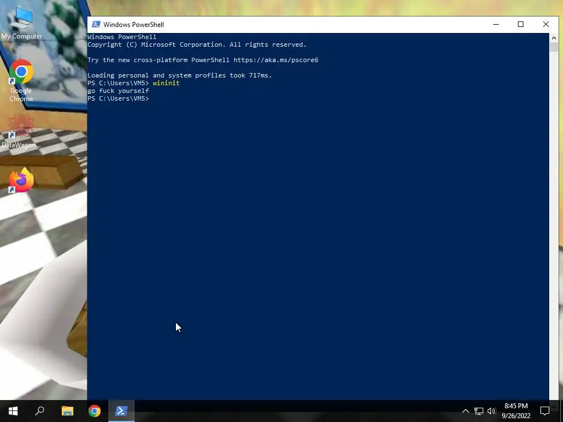Launch File Explorer from the taskbar
Viewport: 563px width, 422px height.
pos(67,411)
